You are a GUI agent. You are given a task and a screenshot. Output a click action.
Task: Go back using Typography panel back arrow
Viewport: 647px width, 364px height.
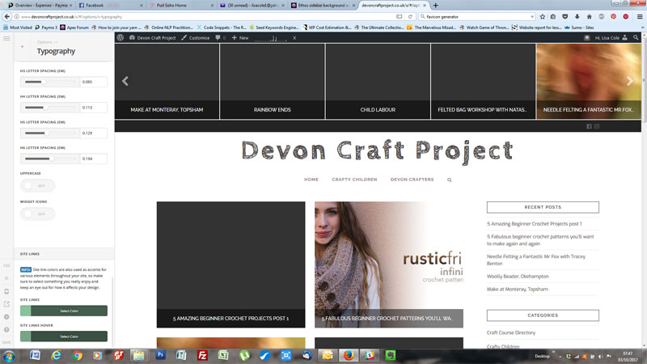click(x=22, y=47)
